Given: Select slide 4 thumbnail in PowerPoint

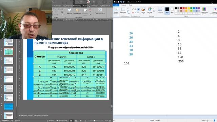Looking at the screenshot, I should (8, 52).
